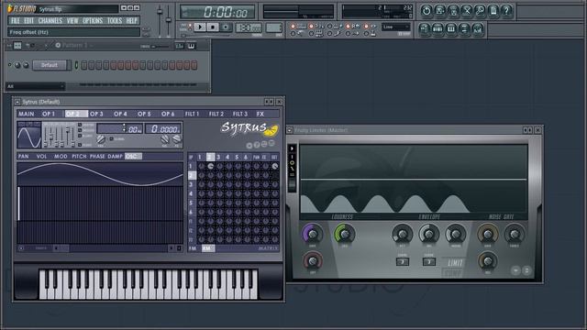Open the EDIT menu
This screenshot has width=587, height=330.
(x=28, y=20)
